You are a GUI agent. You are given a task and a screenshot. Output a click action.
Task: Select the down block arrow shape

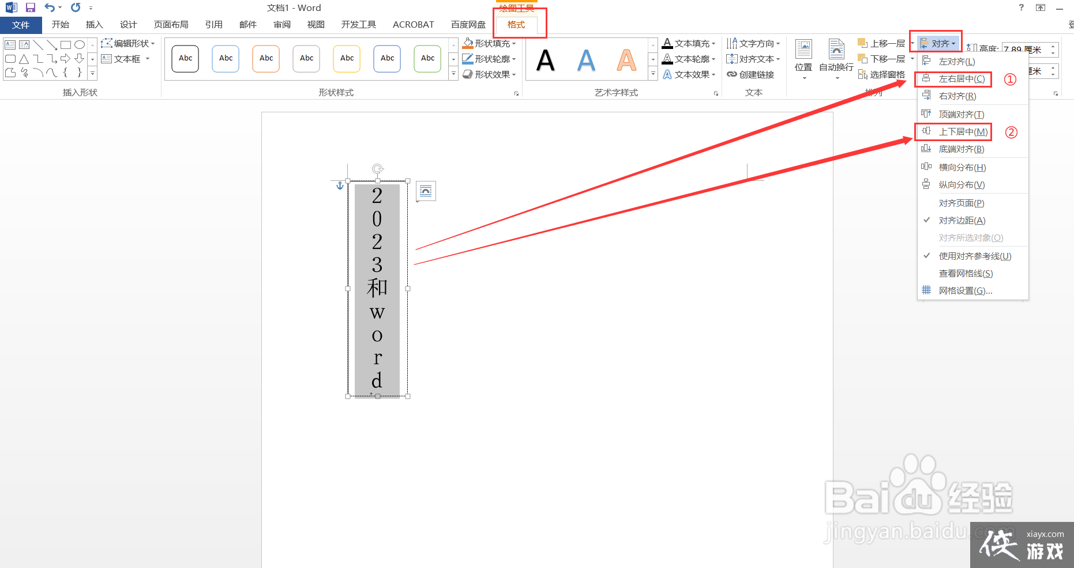tap(80, 59)
